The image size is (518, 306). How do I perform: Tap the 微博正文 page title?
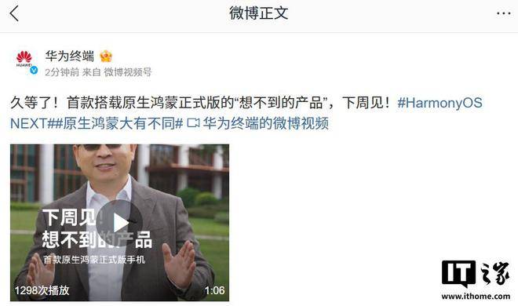pos(259,13)
